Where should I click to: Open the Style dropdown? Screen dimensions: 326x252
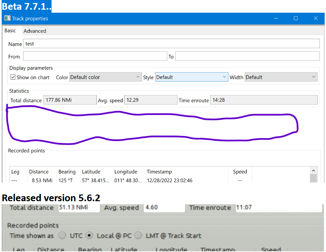(x=191, y=77)
